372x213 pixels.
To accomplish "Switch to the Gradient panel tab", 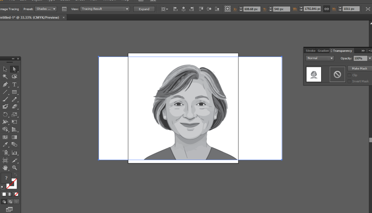I will [x=323, y=51].
